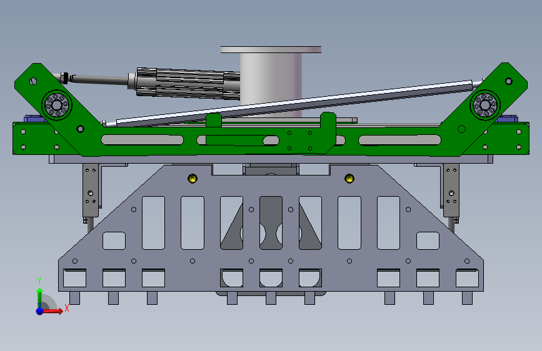Select the left yellow bolt on gray plate
This screenshot has width=542, height=351.
(x=193, y=179)
